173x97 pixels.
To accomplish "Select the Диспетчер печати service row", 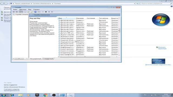I will pyautogui.click(x=88, y=22).
